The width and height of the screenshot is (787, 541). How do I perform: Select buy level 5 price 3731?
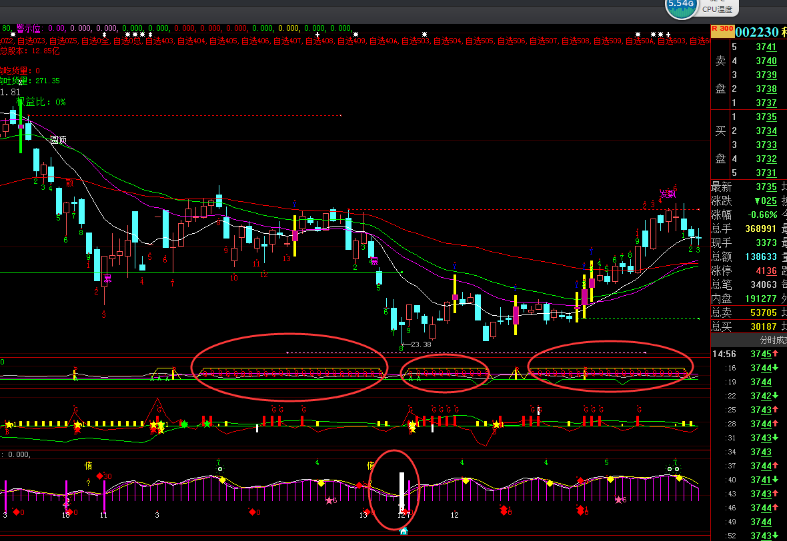766,173
